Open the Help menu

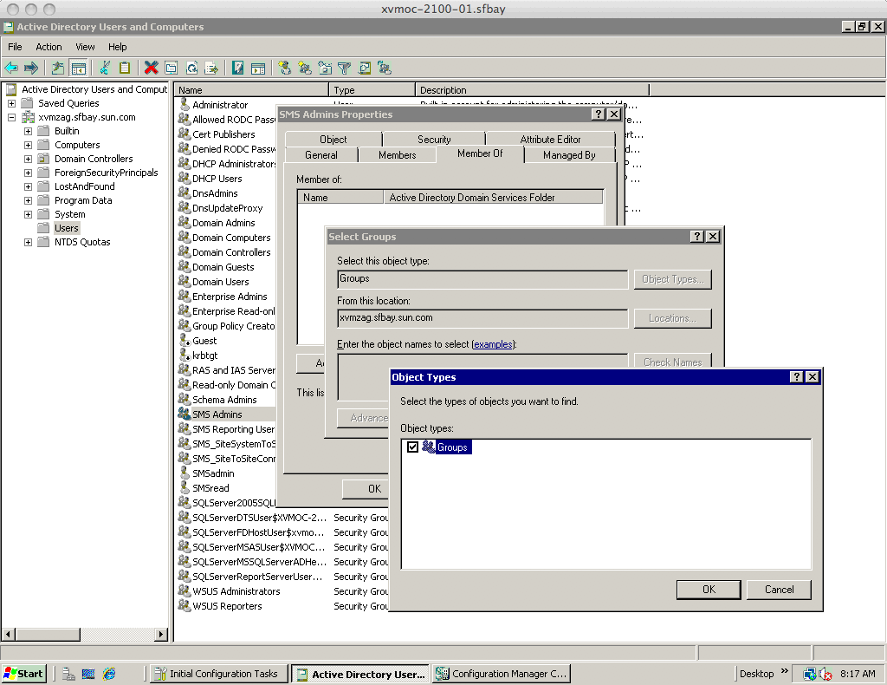point(118,47)
